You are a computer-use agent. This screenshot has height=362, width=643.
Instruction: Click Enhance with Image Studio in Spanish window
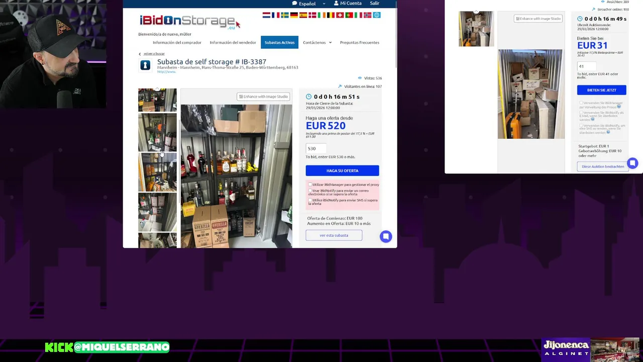[263, 97]
